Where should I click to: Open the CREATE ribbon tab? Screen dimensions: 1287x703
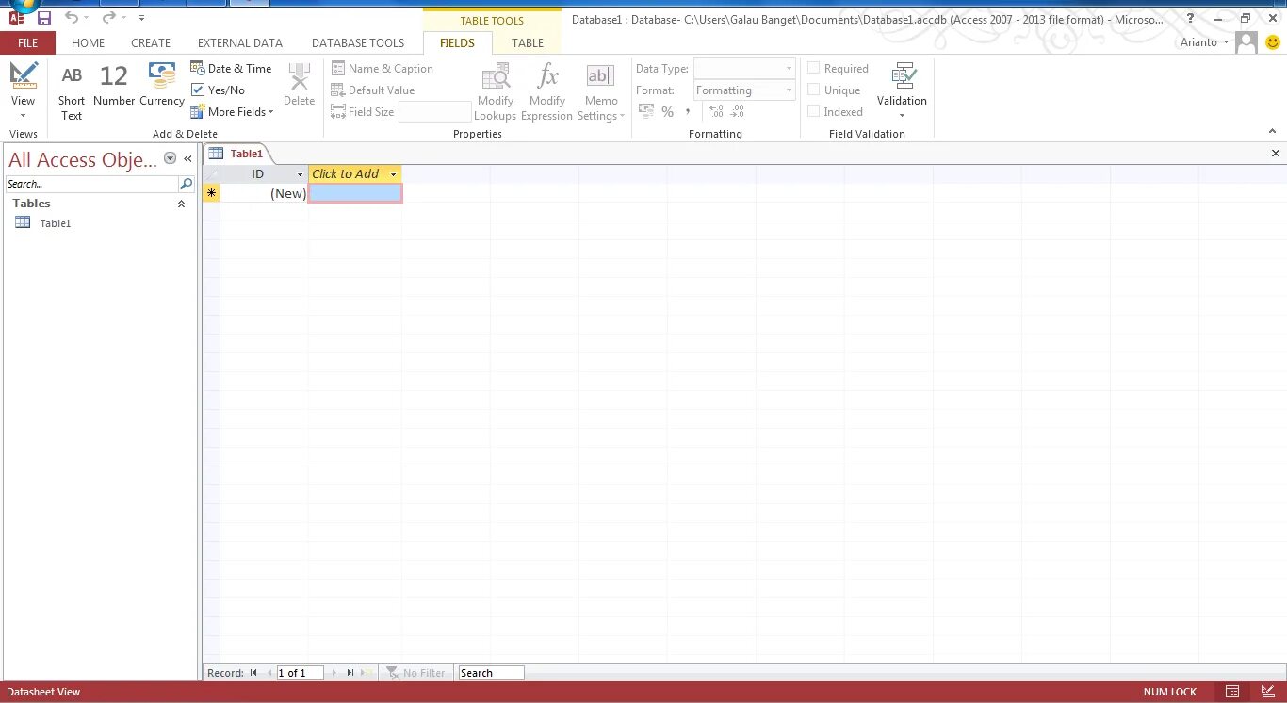(151, 42)
